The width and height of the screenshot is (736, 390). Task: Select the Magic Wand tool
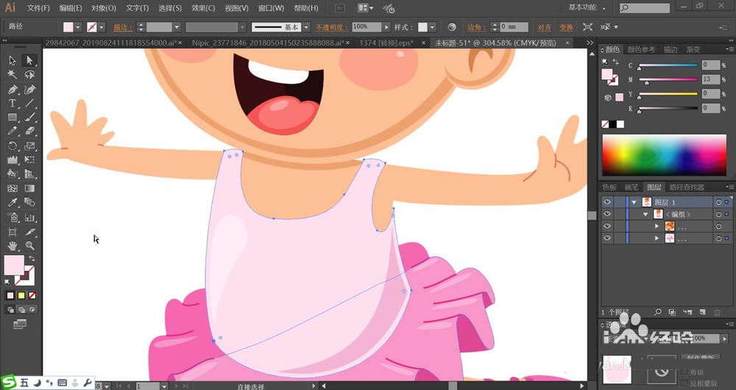pos(13,74)
